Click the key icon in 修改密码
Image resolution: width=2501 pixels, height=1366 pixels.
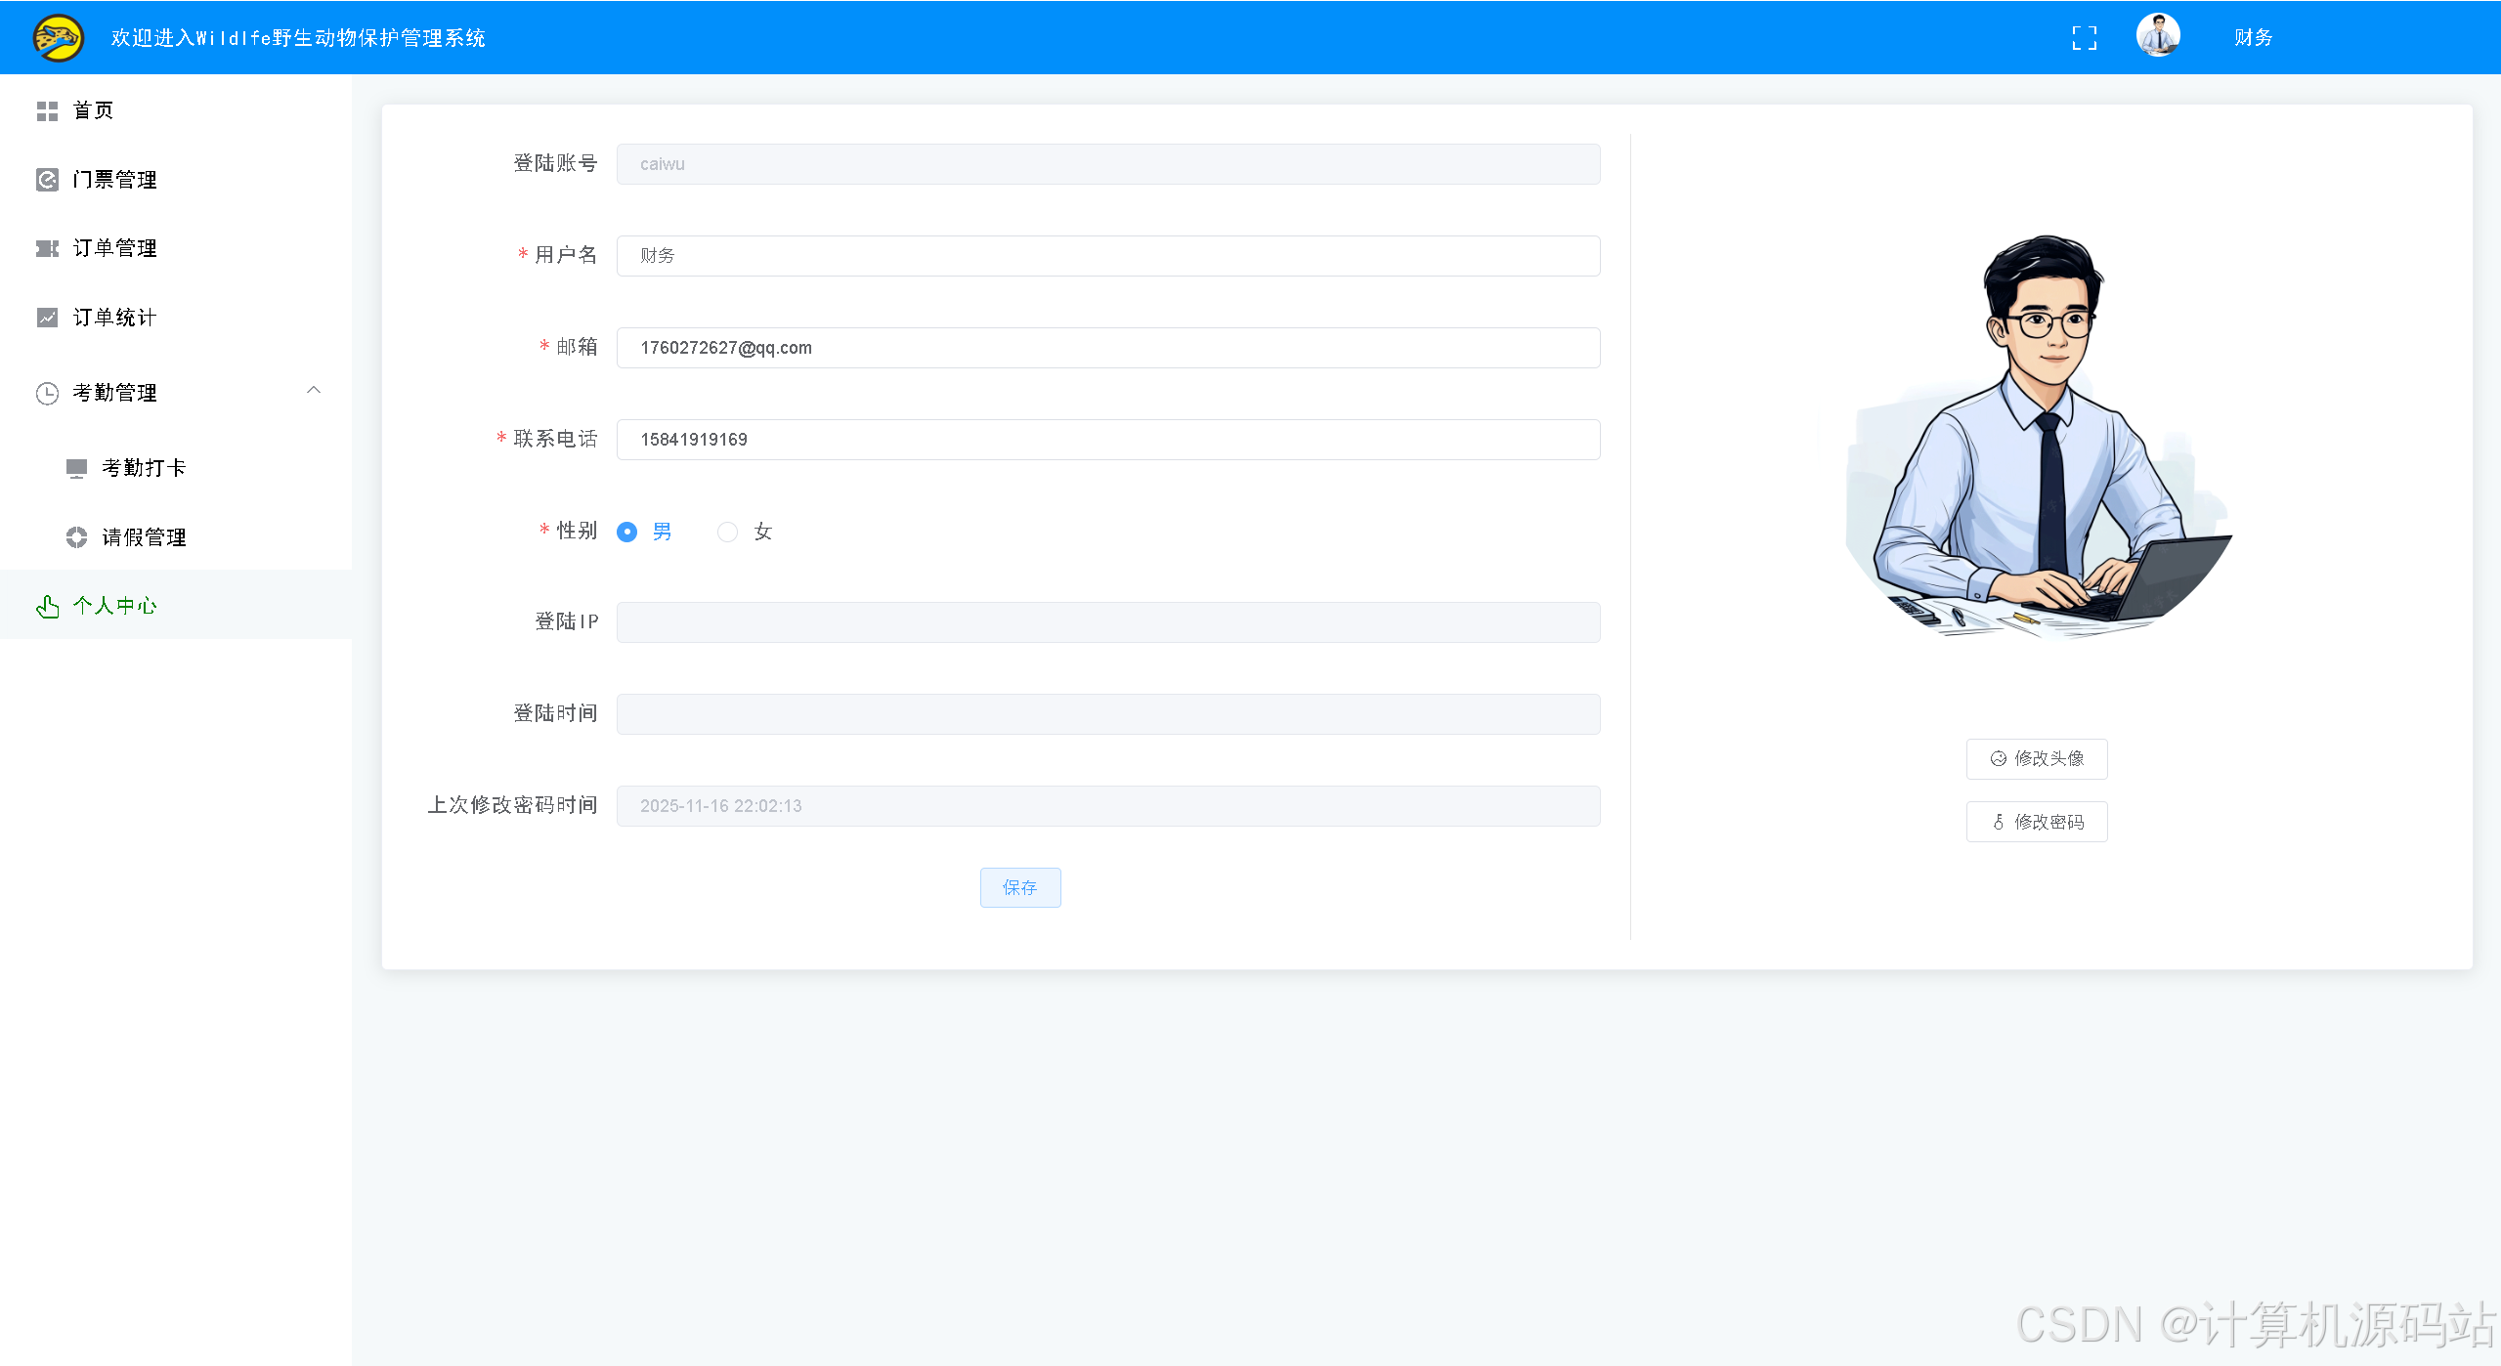coord(1999,823)
